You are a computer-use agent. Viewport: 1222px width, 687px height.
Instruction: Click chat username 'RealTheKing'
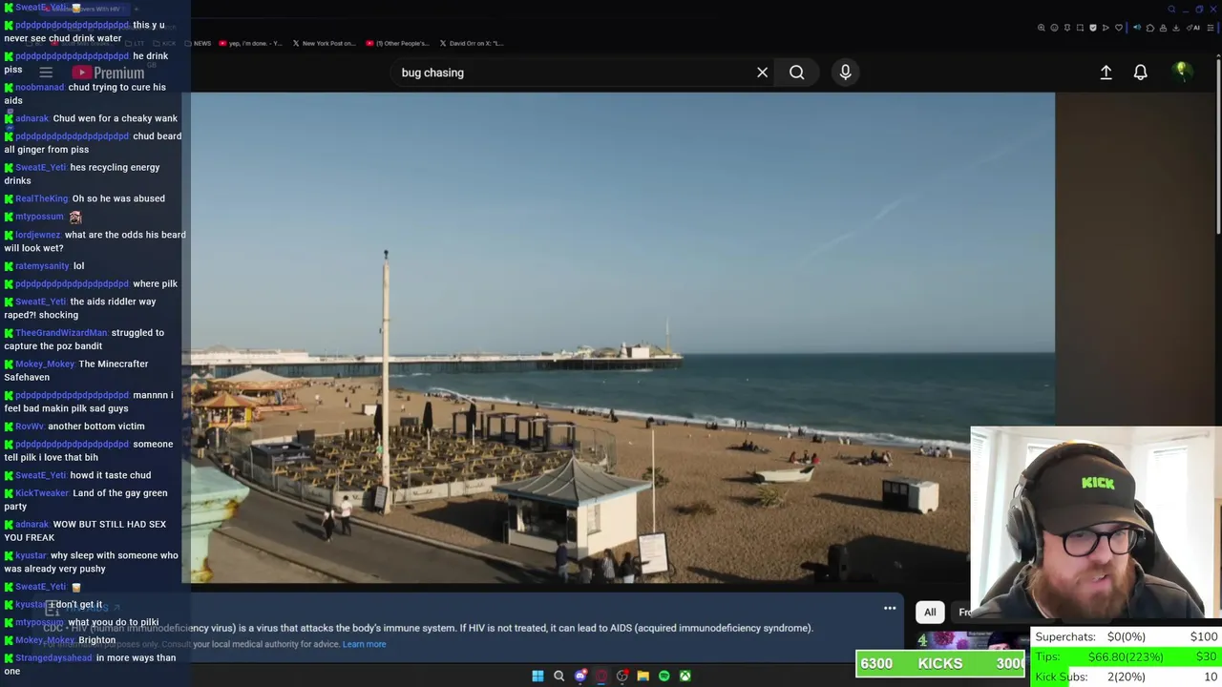click(x=42, y=198)
